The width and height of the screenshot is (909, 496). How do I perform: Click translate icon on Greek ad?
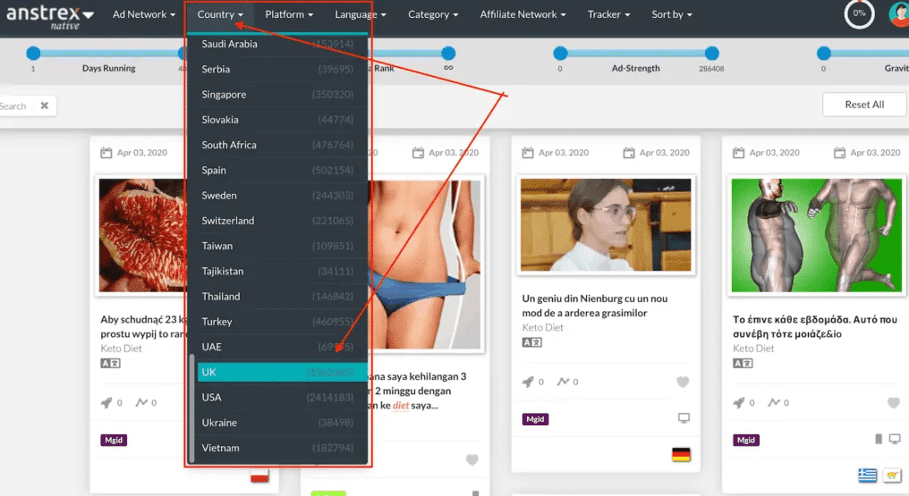click(x=743, y=364)
